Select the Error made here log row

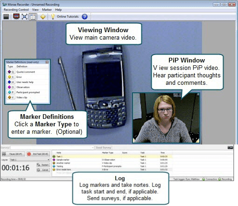tap(112, 170)
